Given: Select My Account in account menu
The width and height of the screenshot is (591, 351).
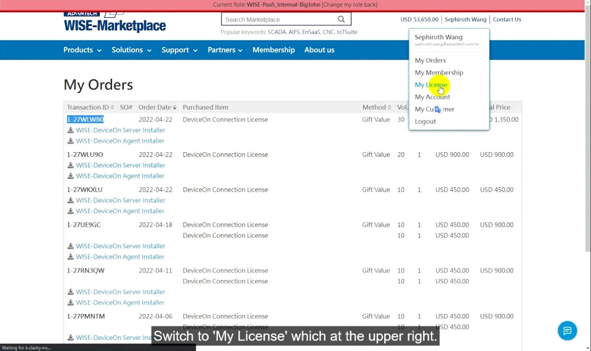Looking at the screenshot, I should (x=432, y=97).
